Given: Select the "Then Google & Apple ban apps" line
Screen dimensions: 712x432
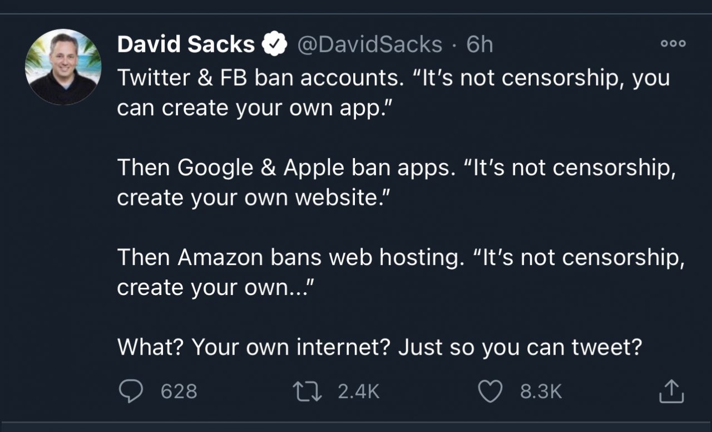Looking at the screenshot, I should (283, 168).
